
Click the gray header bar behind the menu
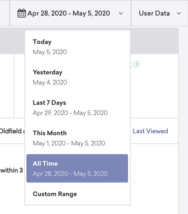tap(154, 41)
